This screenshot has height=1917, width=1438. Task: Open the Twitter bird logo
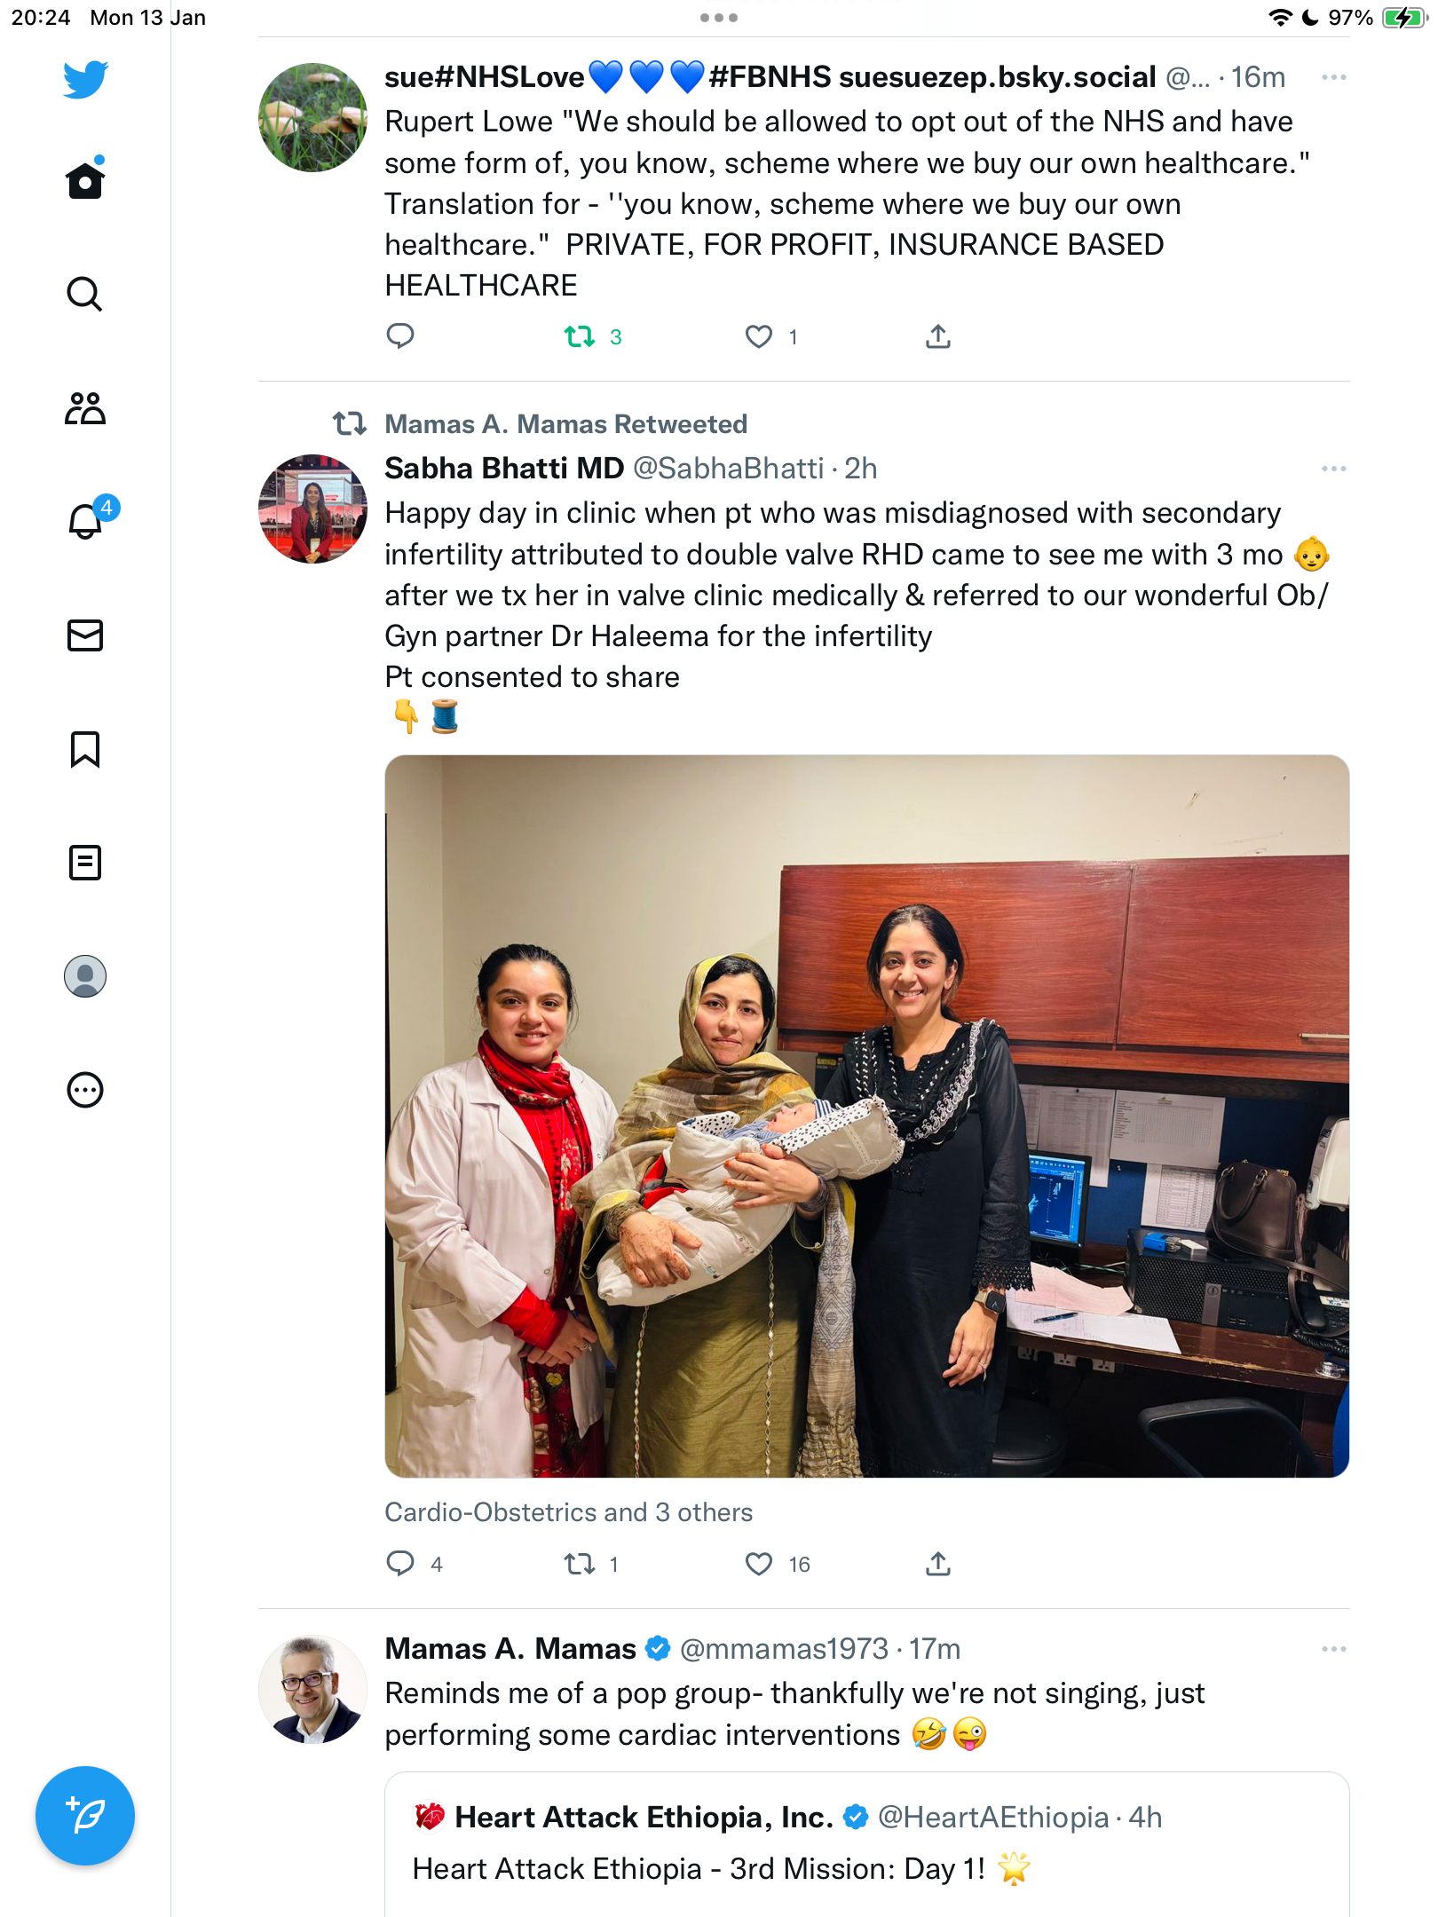pyautogui.click(x=85, y=79)
